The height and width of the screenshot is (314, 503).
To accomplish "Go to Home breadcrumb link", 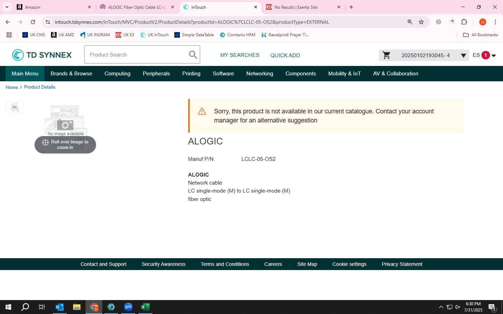I will 12,87.
